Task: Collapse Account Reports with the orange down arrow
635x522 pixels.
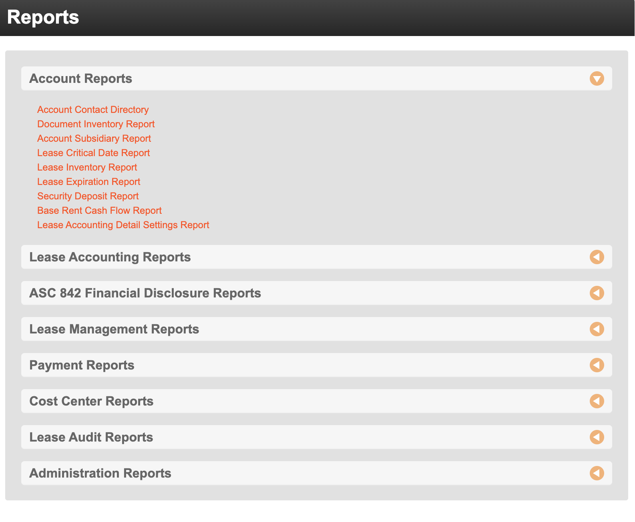Action: 597,78
